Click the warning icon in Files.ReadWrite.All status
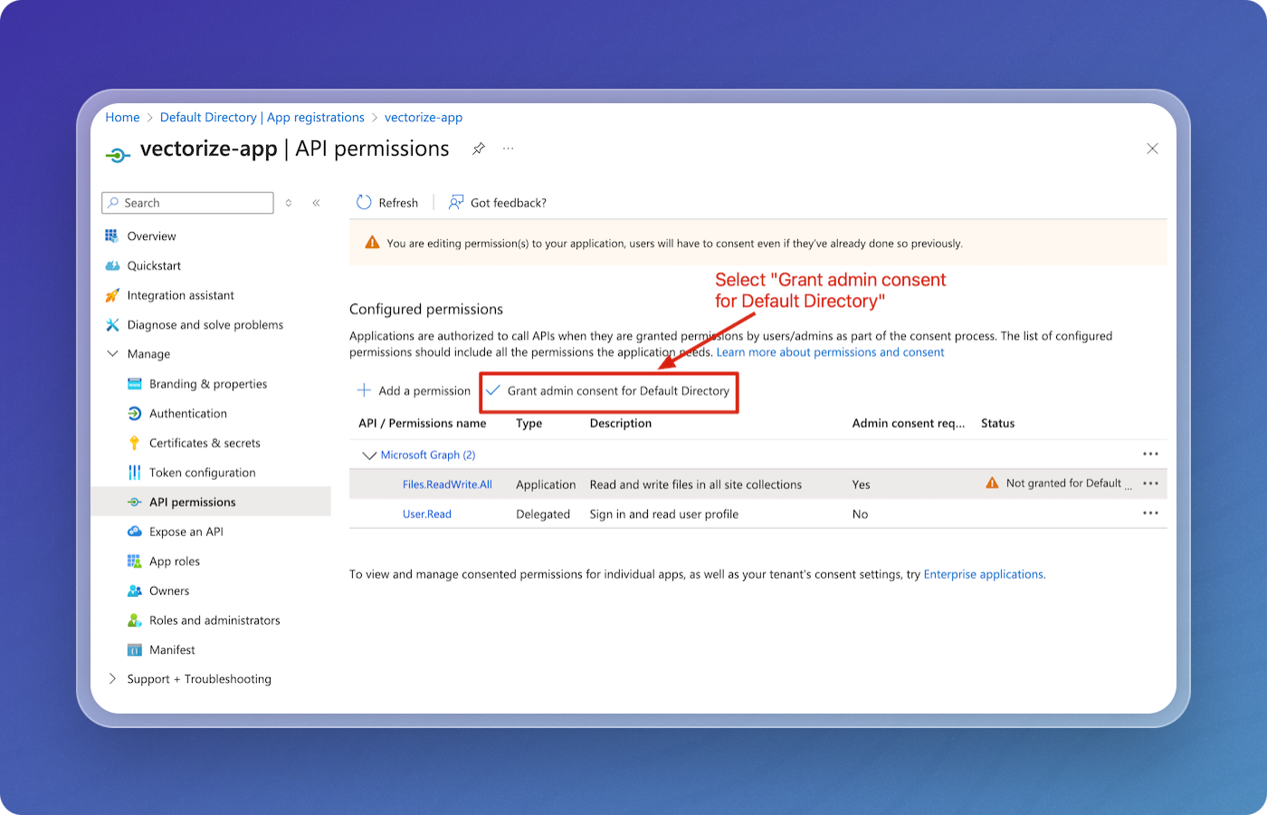This screenshot has height=815, width=1267. pos(993,483)
